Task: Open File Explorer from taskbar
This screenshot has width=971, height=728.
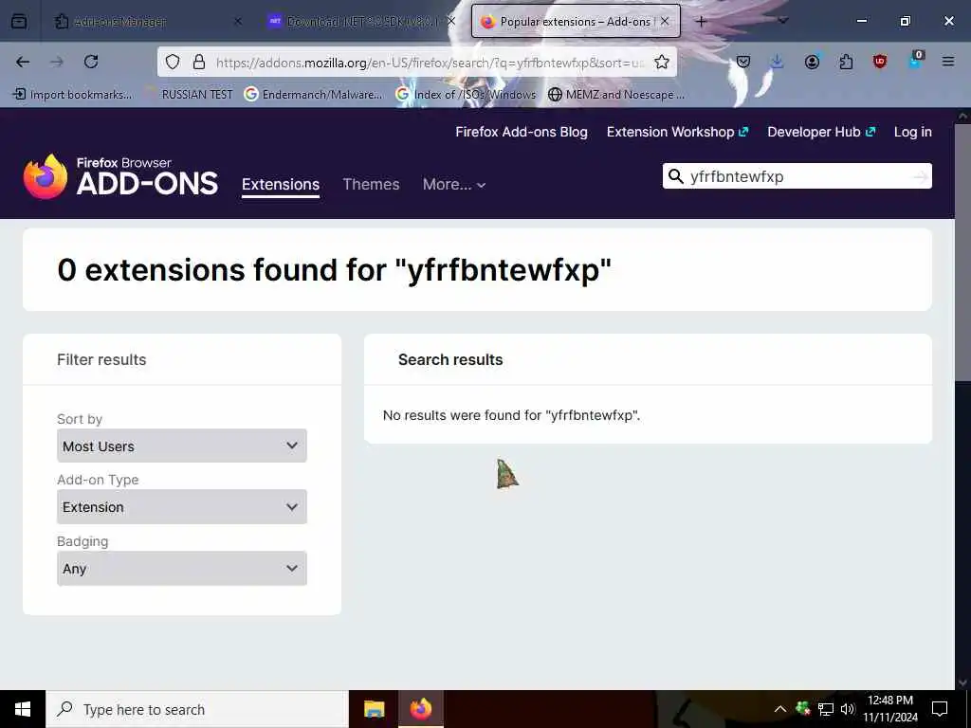Action: pyautogui.click(x=374, y=709)
